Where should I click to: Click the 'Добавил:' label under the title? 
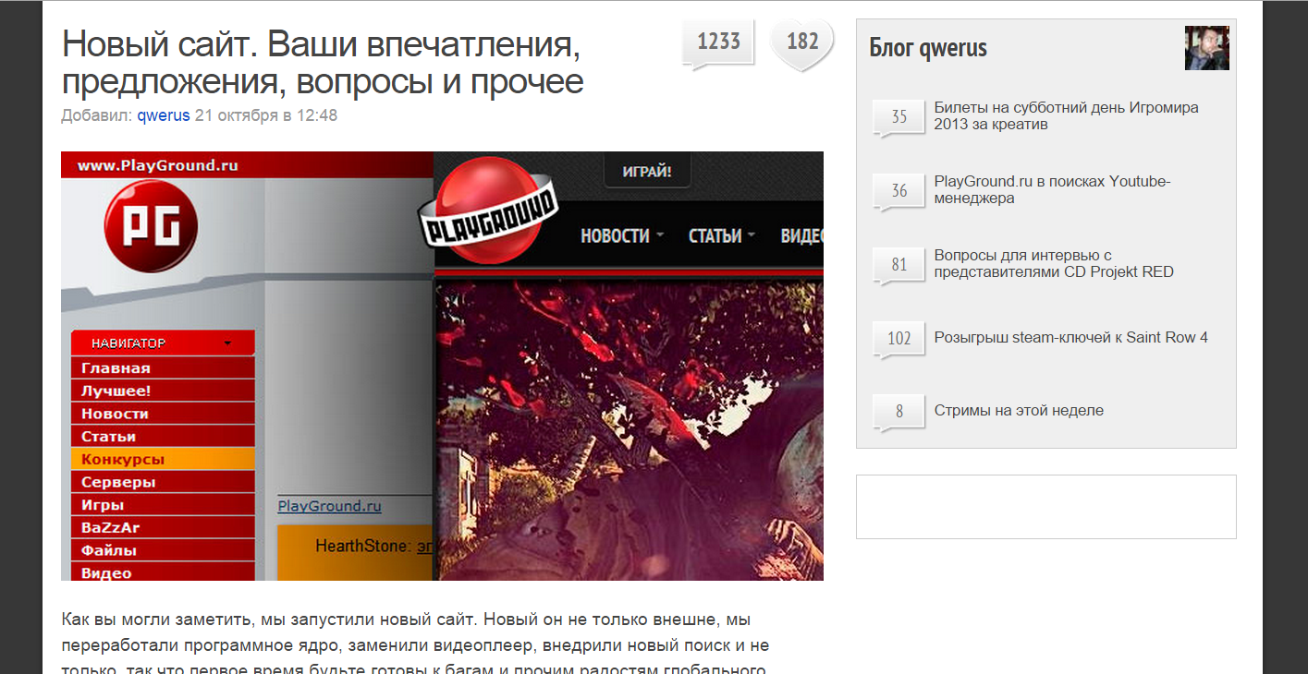(97, 115)
